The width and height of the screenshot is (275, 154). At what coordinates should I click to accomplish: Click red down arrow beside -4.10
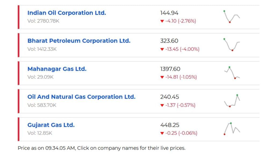pos(162,21)
